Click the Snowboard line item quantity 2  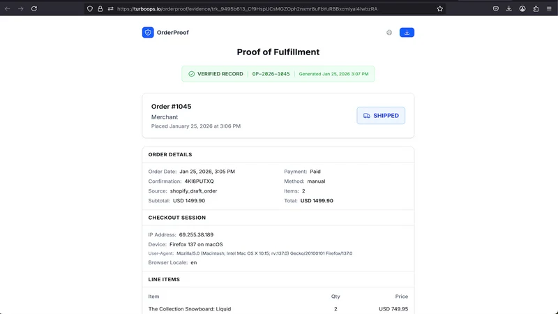click(335, 308)
